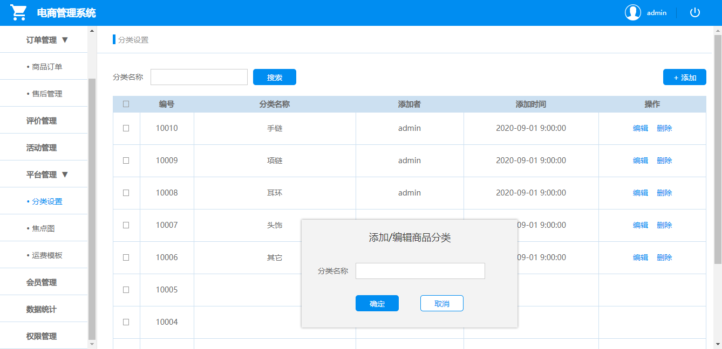The width and height of the screenshot is (722, 349).
Task: Click 删除 link for category 项链
Action: pyautogui.click(x=664, y=160)
